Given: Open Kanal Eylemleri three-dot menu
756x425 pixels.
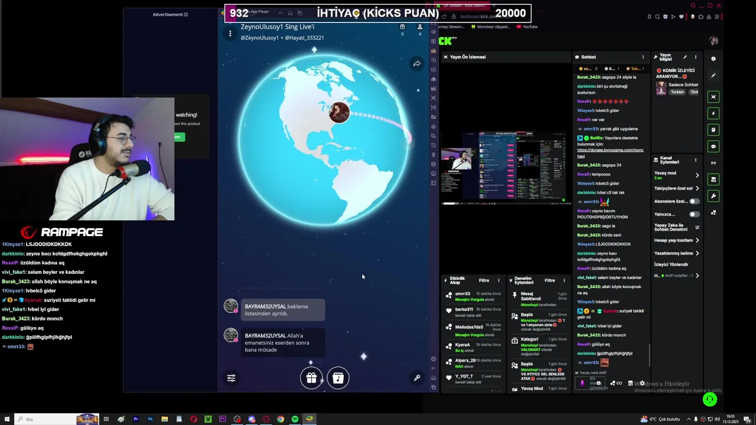Looking at the screenshot, I should [x=696, y=160].
